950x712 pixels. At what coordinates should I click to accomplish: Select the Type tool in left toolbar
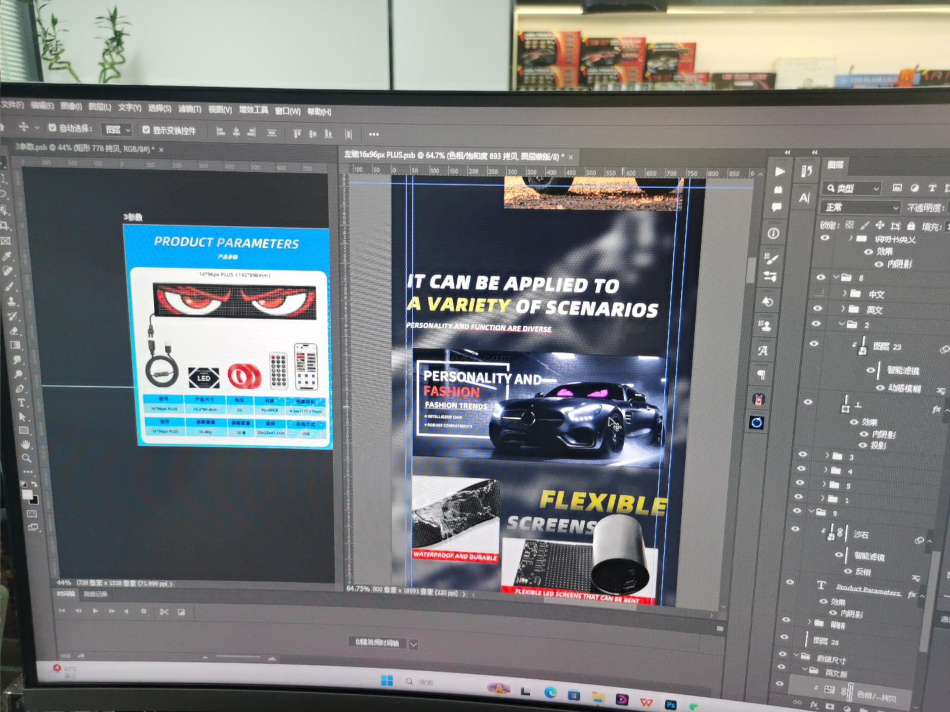pos(21,403)
